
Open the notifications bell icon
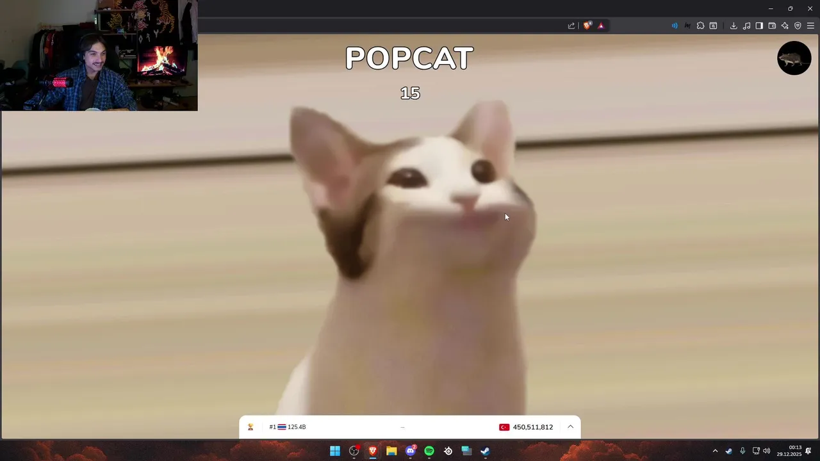coord(808,451)
